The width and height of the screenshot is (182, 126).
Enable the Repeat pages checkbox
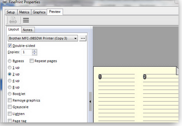(x=32, y=61)
